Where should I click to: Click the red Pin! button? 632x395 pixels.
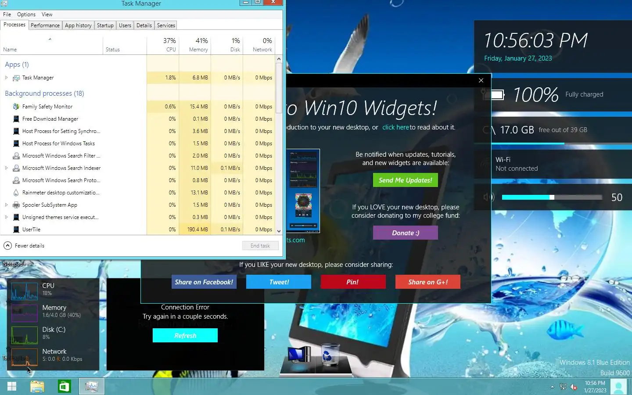353,282
